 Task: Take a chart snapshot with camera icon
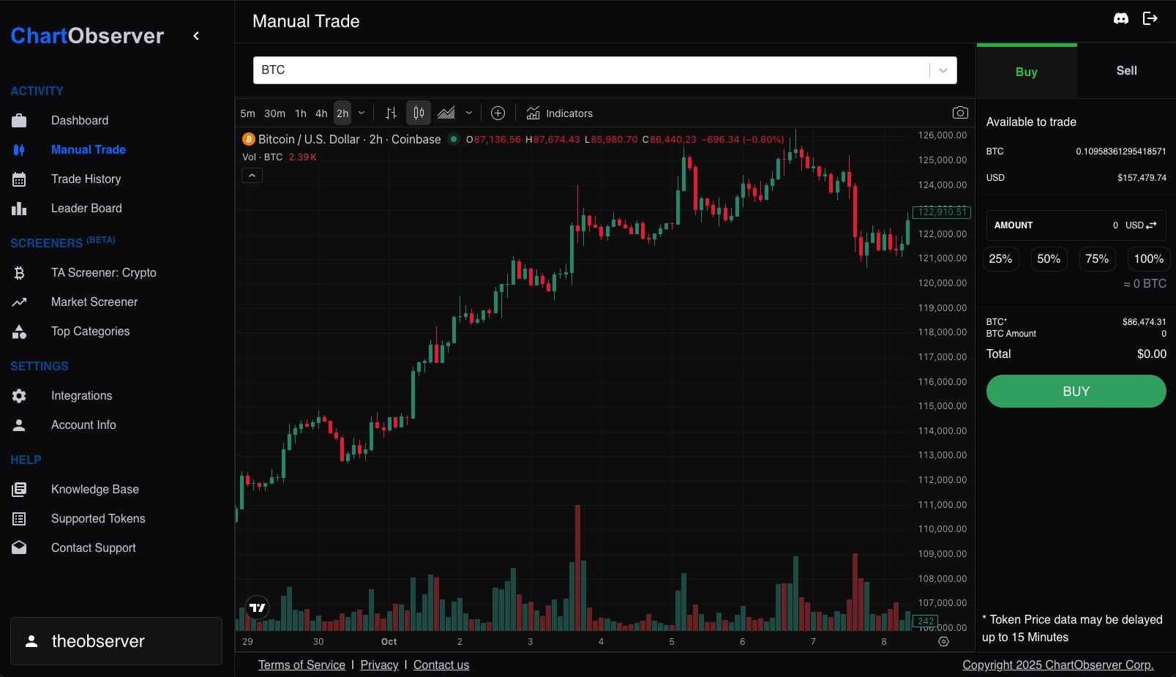click(x=960, y=113)
